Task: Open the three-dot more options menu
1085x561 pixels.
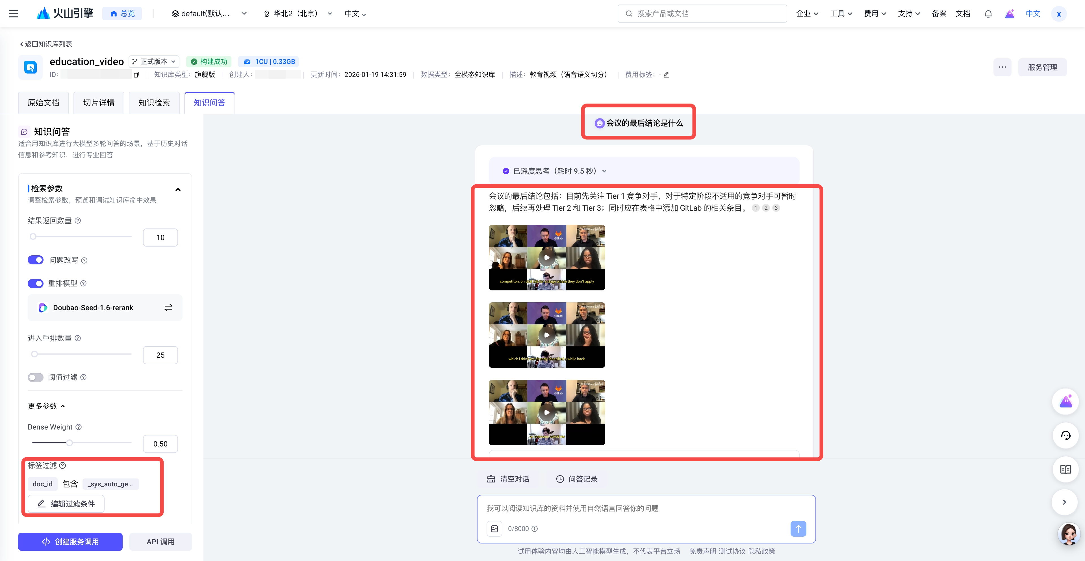Action: click(x=1002, y=67)
